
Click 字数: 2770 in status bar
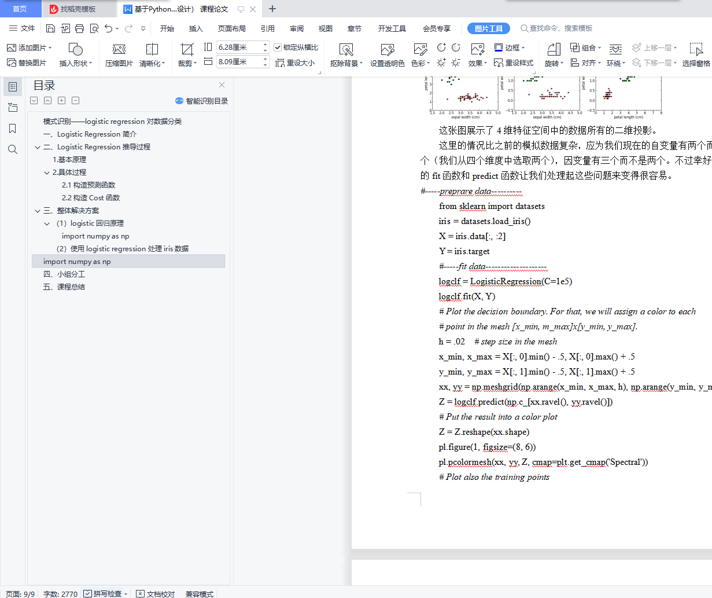pos(60,594)
